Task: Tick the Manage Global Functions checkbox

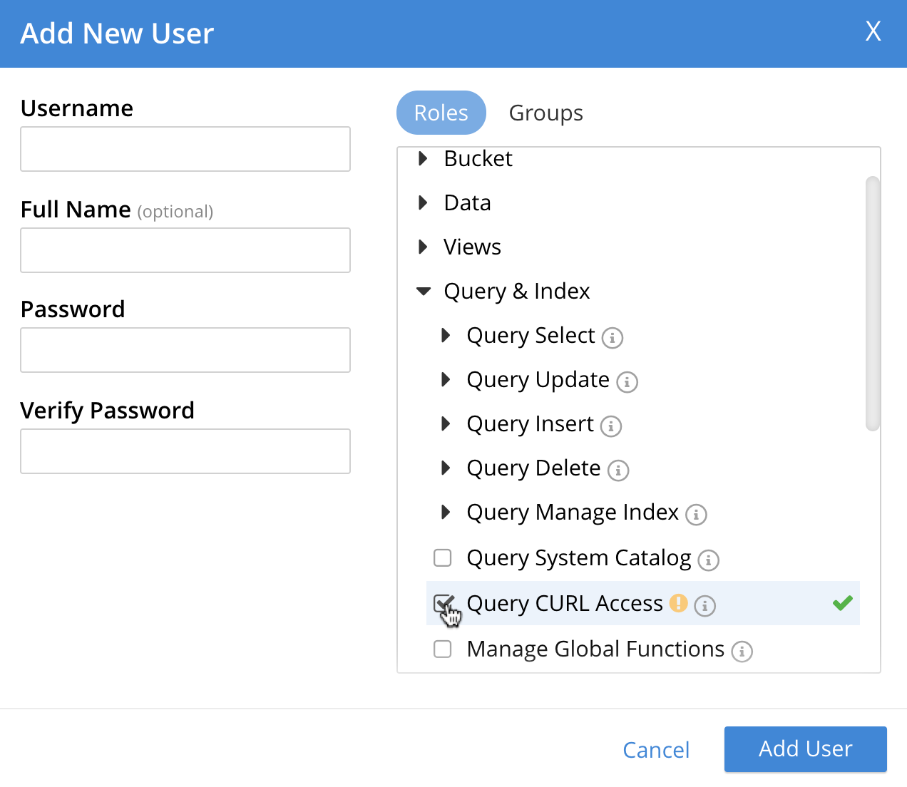Action: tap(443, 649)
